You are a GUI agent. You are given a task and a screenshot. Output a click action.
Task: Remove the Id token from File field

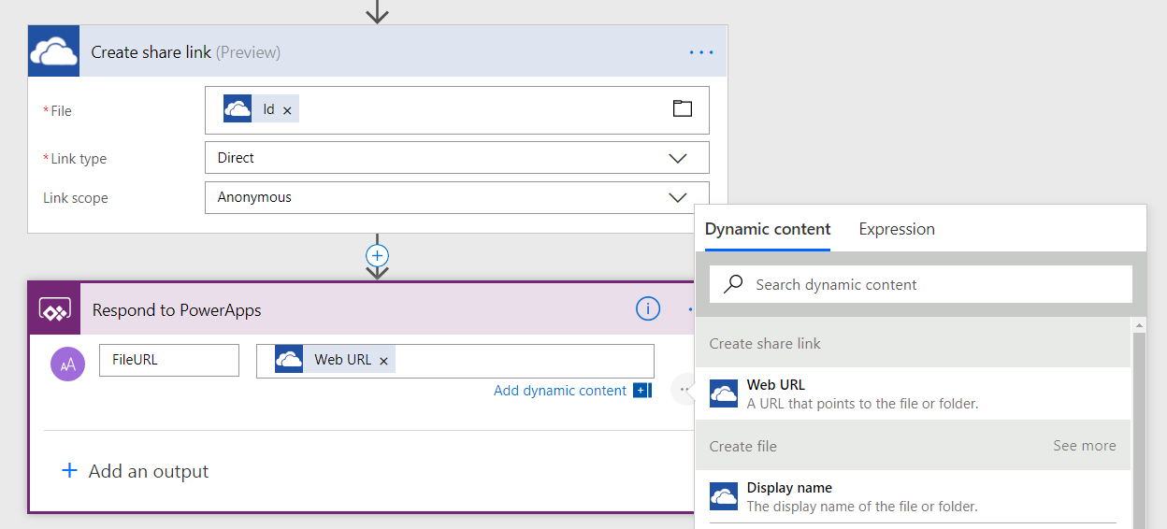tap(287, 110)
